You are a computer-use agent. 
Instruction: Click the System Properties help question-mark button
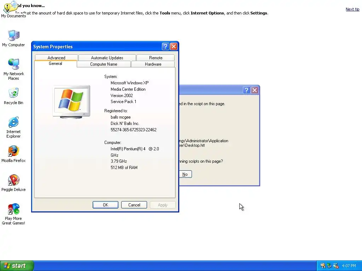165,47
